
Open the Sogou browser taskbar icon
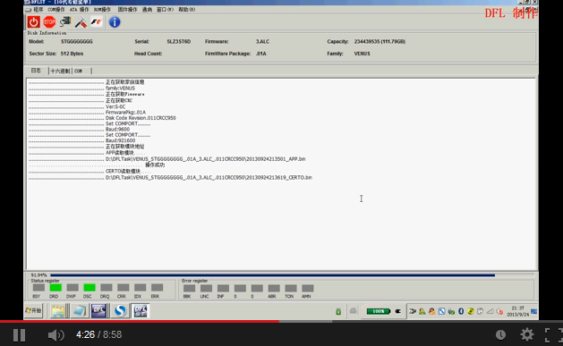pyautogui.click(x=120, y=311)
